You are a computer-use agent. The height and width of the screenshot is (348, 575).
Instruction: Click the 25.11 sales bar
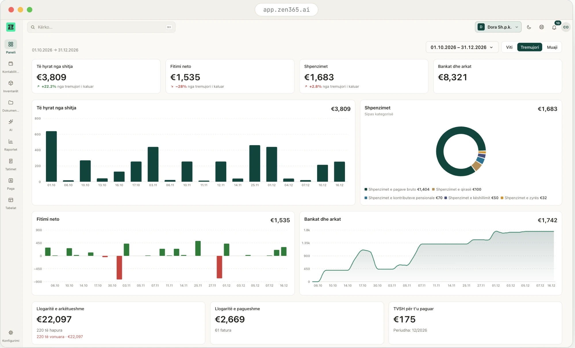[x=255, y=163]
